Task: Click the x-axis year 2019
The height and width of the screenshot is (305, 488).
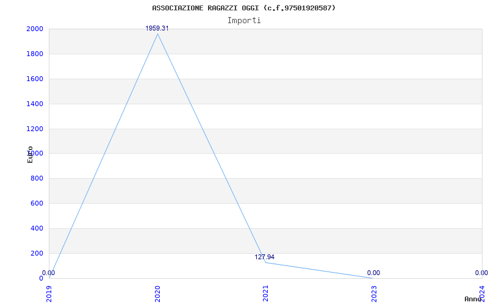Action: (49, 293)
